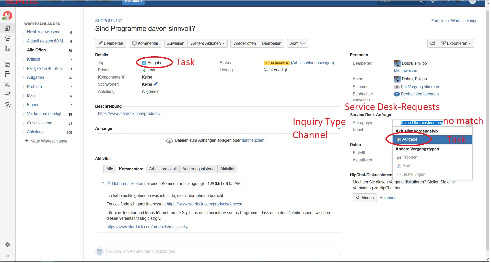Click the invite person plus icon

(x=8, y=94)
